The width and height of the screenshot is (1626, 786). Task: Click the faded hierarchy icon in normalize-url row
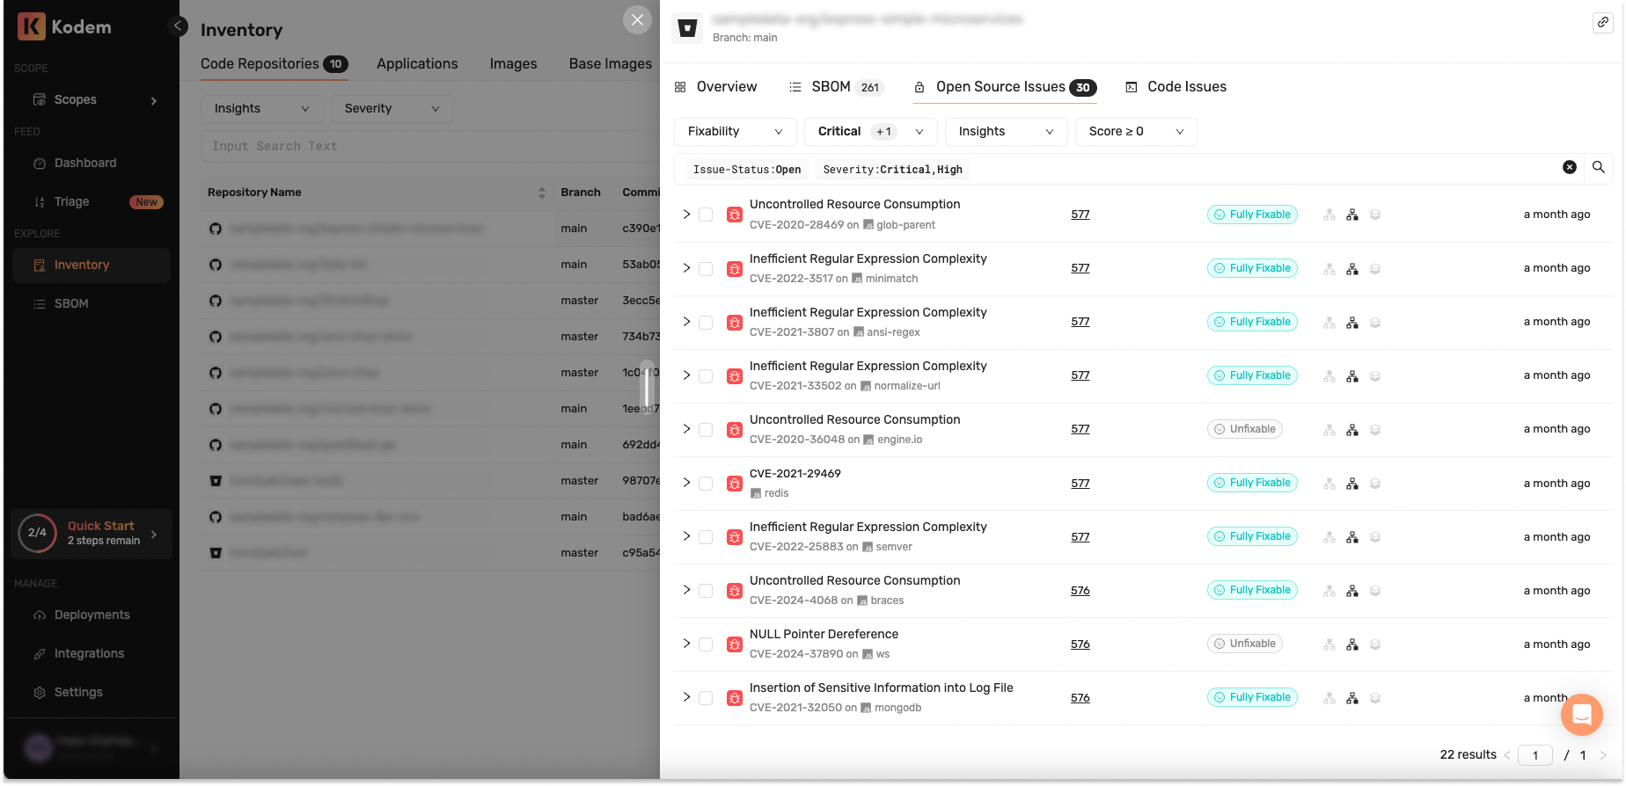coord(1329,375)
